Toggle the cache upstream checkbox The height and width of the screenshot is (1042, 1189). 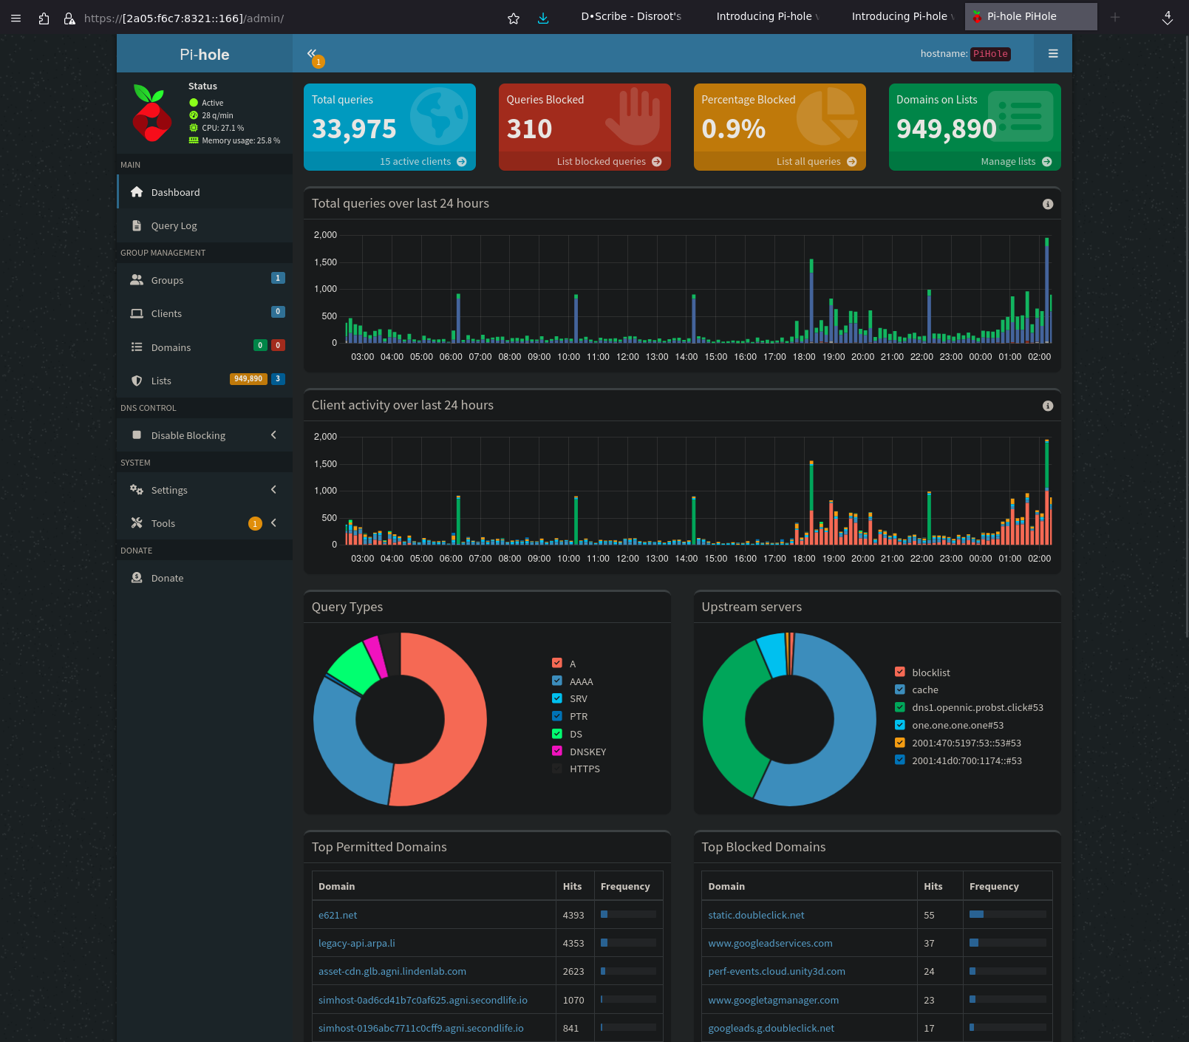[900, 689]
